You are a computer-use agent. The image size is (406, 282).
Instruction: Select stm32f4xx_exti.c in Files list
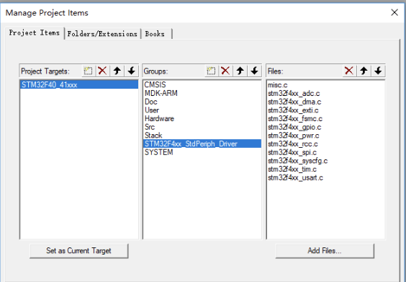(x=325, y=110)
